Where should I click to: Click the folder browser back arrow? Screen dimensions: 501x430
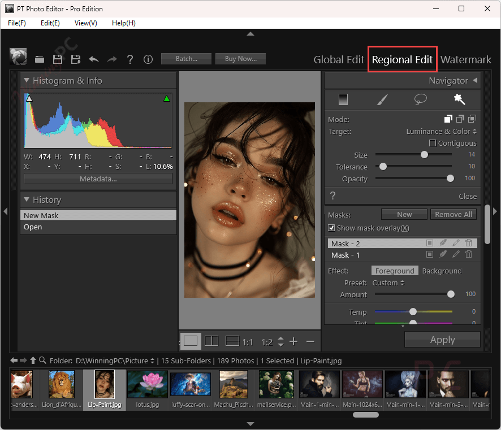point(14,360)
